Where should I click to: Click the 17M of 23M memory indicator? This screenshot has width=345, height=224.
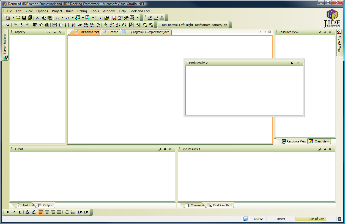point(316,219)
